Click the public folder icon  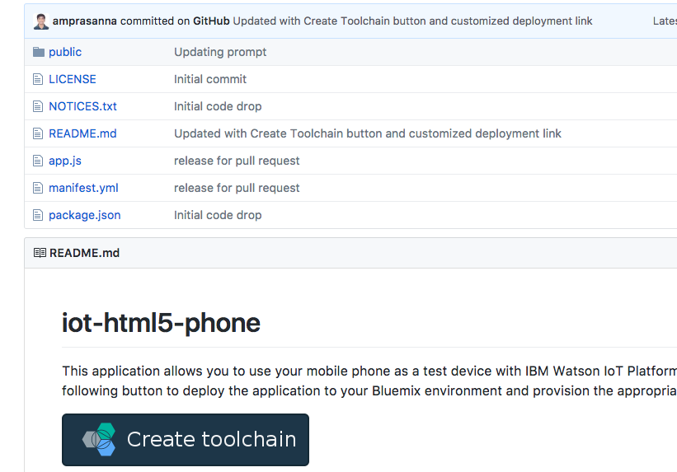click(x=39, y=52)
